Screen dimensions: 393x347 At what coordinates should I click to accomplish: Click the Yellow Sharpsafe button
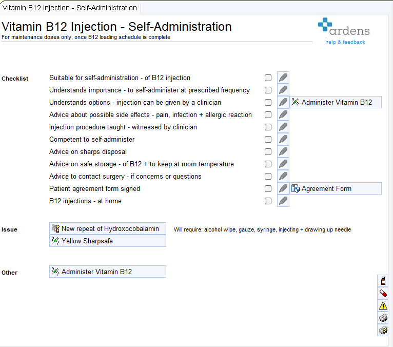point(108,241)
